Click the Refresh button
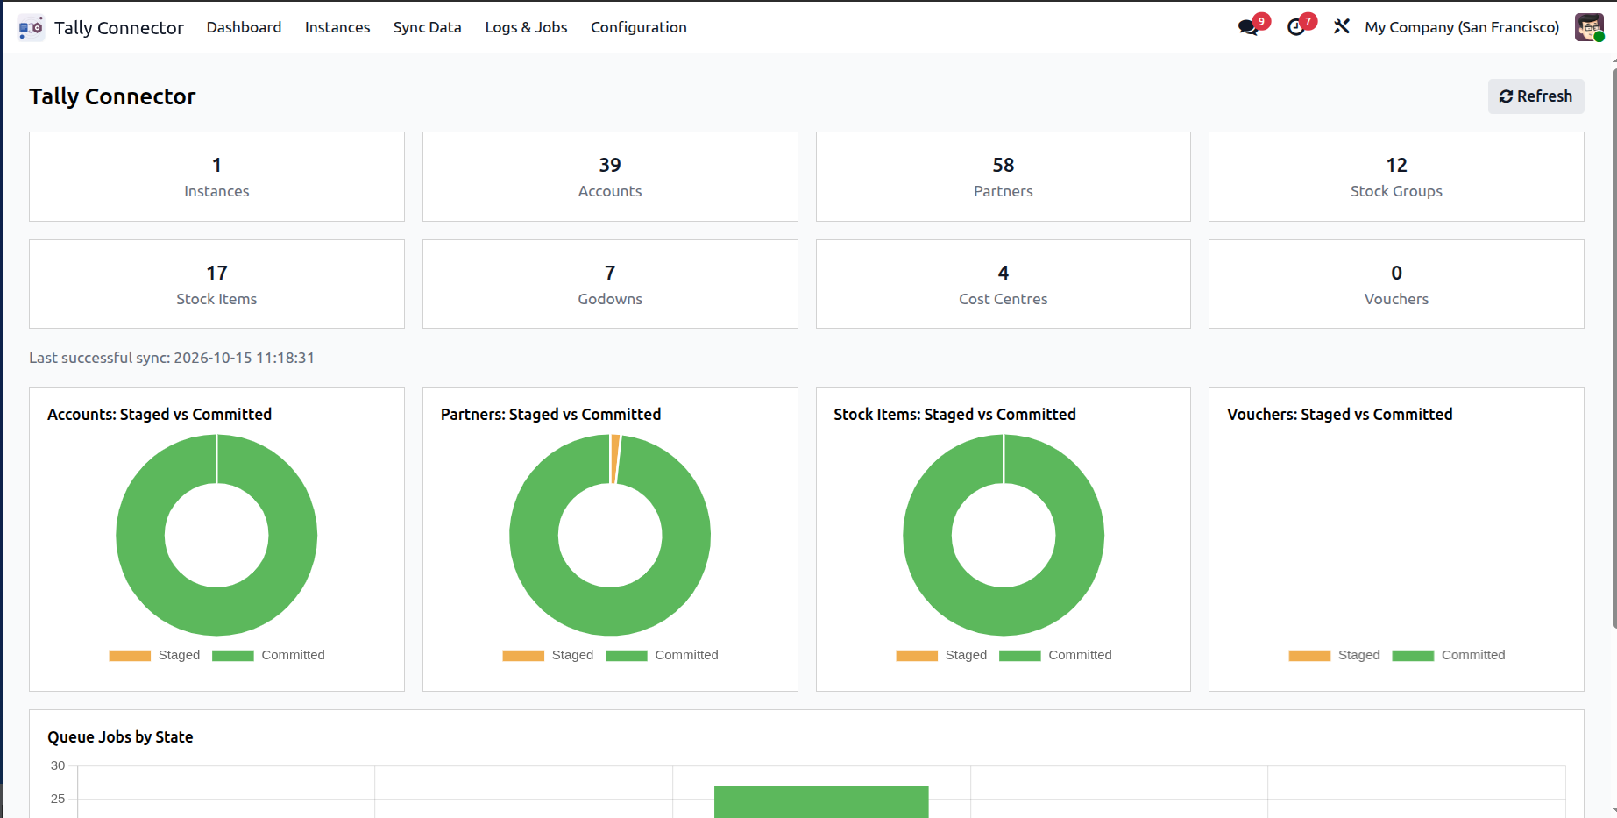 [x=1535, y=96]
